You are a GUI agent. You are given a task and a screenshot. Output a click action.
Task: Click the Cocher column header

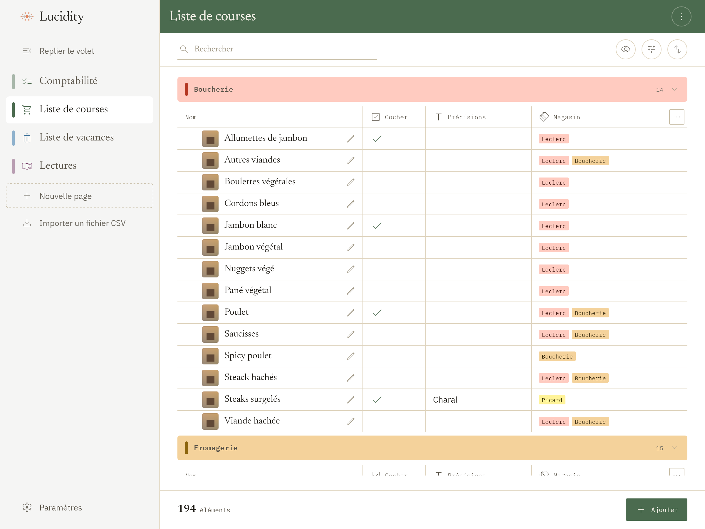[390, 117]
